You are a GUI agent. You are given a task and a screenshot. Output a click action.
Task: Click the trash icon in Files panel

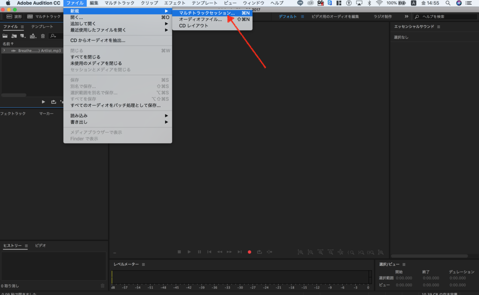click(43, 36)
